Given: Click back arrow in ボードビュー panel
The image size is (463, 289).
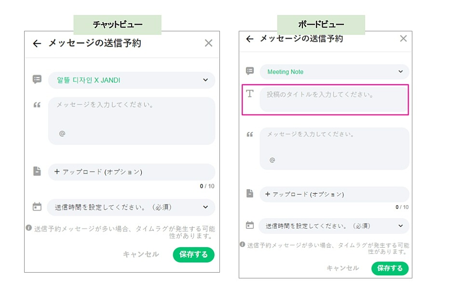Looking at the screenshot, I should point(249,39).
